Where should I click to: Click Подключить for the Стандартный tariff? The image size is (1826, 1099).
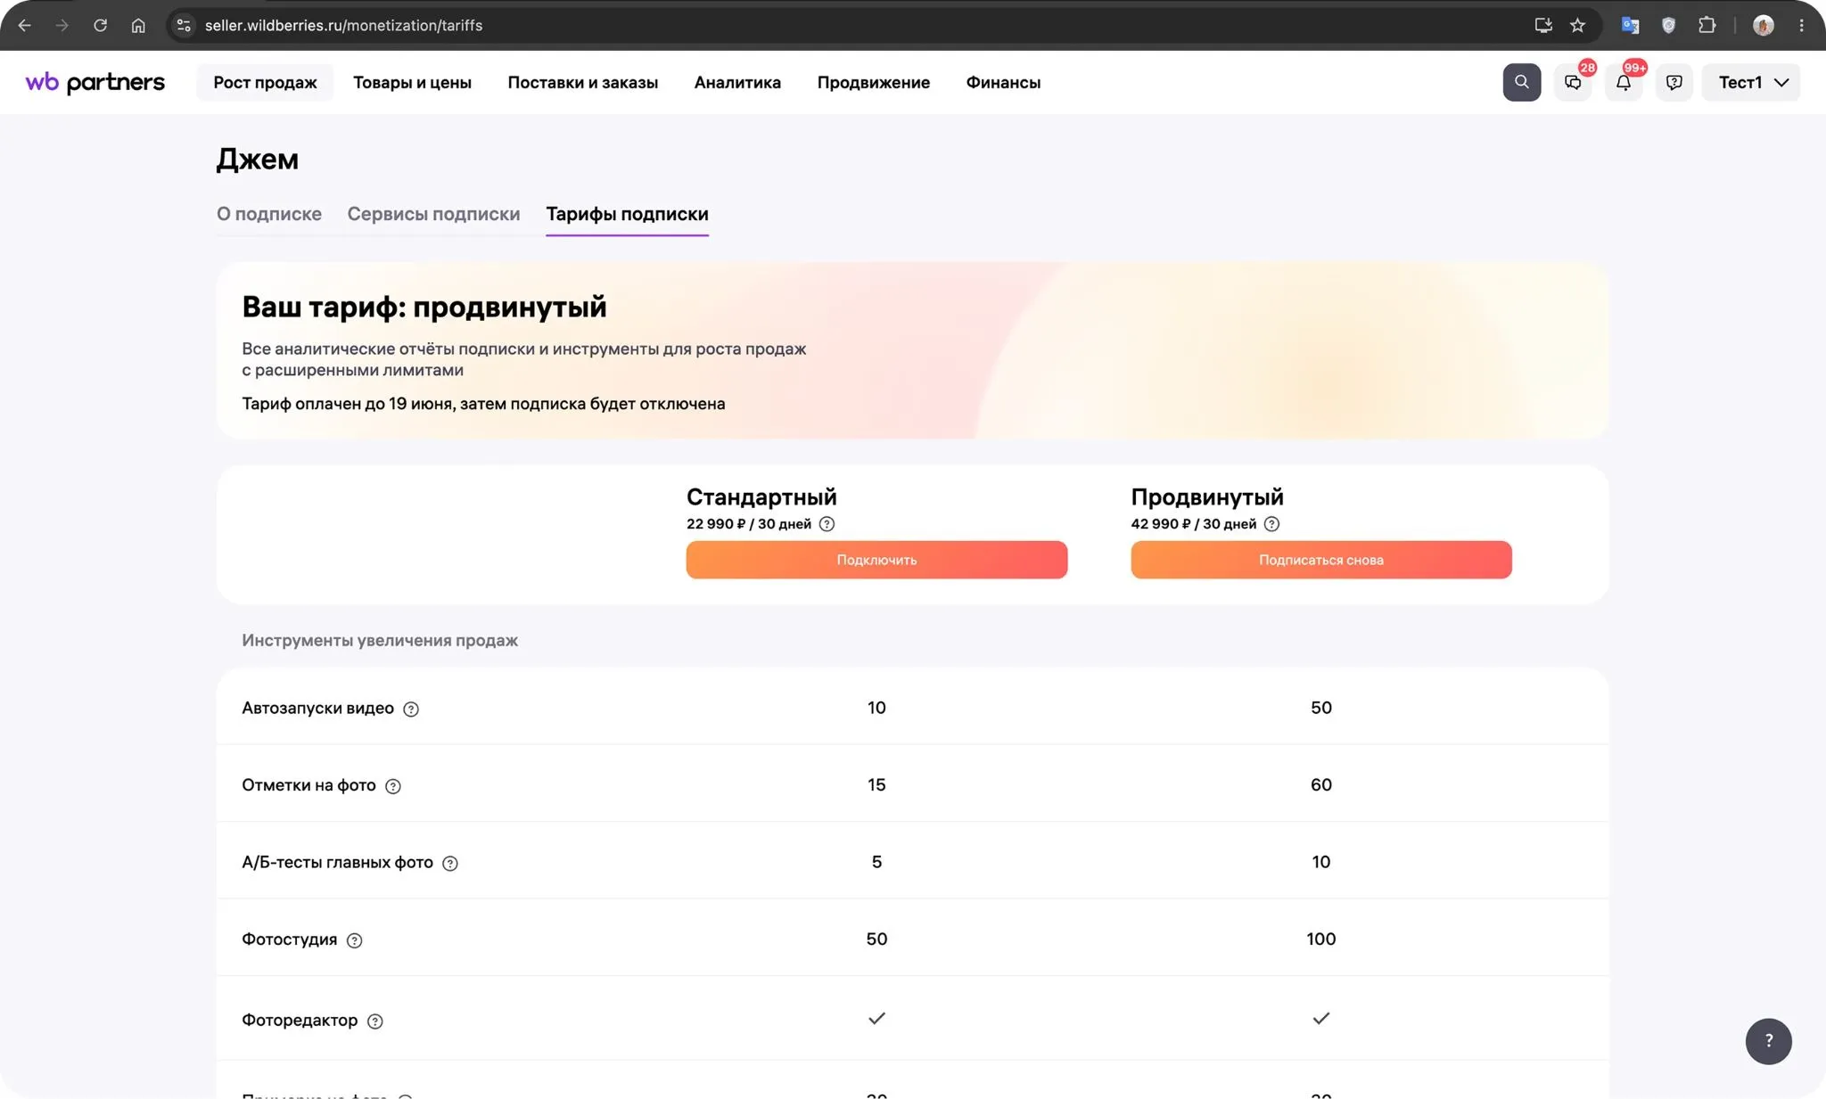876,560
